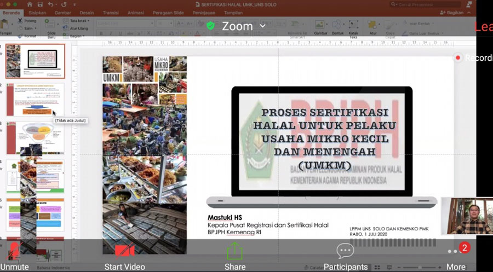This screenshot has height=272, width=493.
Task: Select slide 3 funnel thumbnail
Action: click(x=35, y=138)
